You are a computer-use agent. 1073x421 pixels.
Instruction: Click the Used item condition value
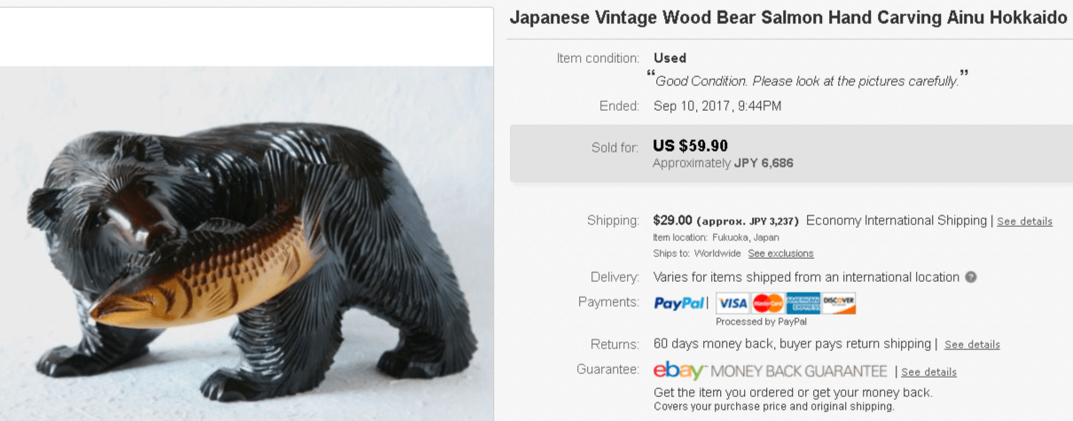point(670,58)
